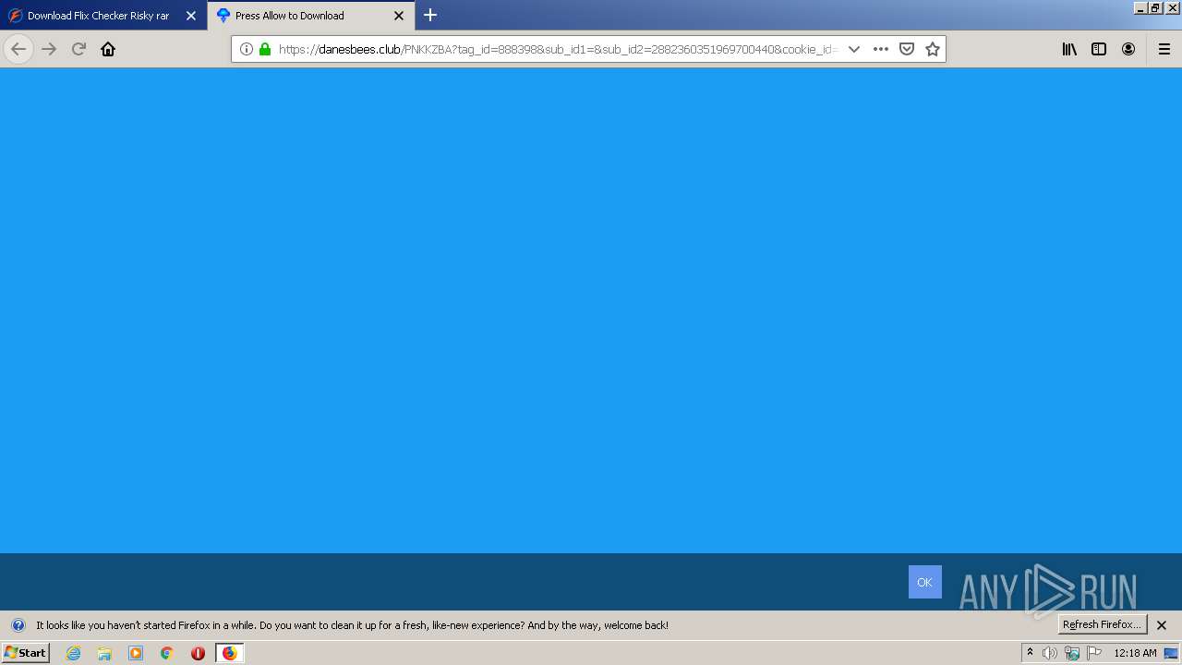The image size is (1182, 665).
Task: Open the Windows Start menu
Action: pyautogui.click(x=25, y=653)
